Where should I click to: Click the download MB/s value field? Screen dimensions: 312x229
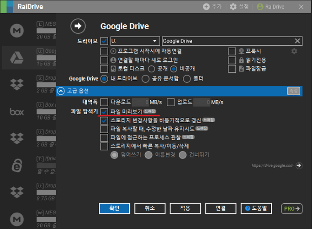pos(140,102)
